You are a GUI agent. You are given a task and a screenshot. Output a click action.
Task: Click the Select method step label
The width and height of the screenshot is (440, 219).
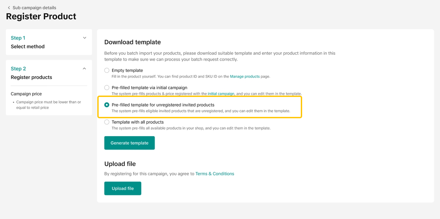tap(27, 46)
